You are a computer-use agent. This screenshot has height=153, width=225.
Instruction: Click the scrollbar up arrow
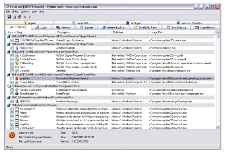point(217,33)
